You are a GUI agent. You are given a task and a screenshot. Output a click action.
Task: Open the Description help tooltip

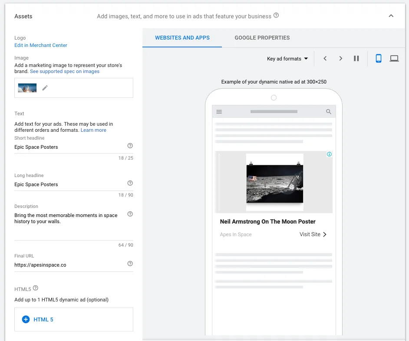130,214
